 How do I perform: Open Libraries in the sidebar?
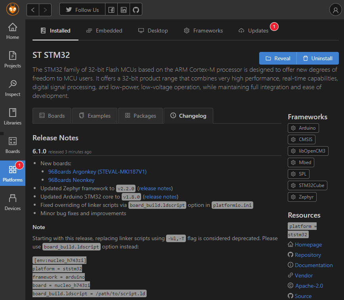[13, 117]
